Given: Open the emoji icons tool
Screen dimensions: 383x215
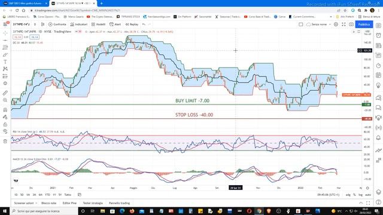Looking at the screenshot, I should coord(5,84).
